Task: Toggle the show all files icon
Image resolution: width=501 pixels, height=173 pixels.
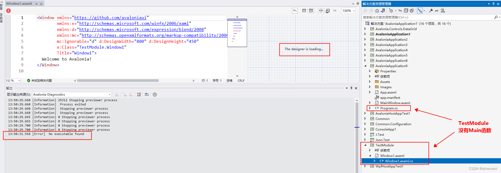Action: (412, 11)
